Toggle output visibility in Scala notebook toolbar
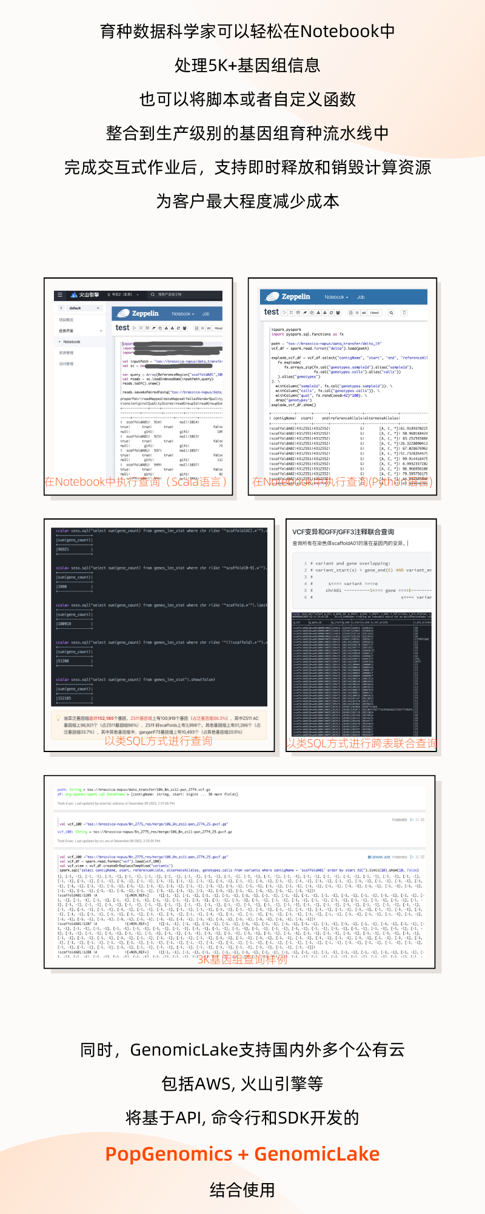Image resolution: width=485 pixels, height=1214 pixels. click(147, 328)
